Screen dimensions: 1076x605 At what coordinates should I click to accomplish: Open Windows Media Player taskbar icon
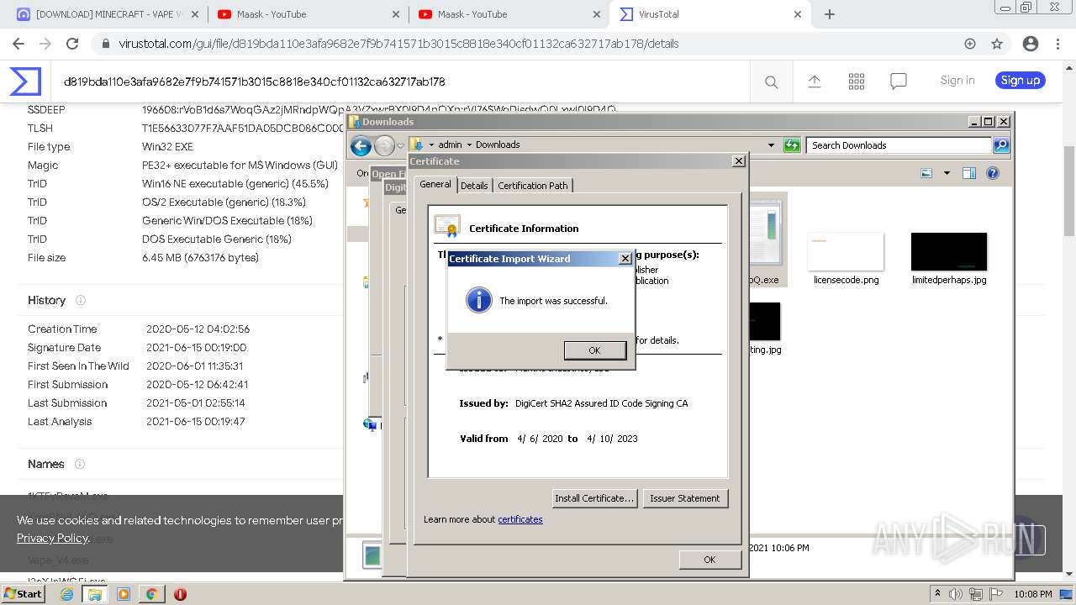(x=124, y=594)
